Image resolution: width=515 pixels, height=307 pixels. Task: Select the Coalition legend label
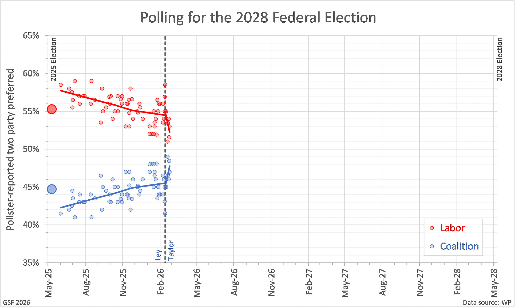coord(459,246)
